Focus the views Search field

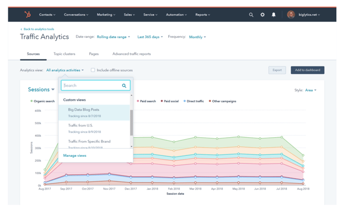95,86
